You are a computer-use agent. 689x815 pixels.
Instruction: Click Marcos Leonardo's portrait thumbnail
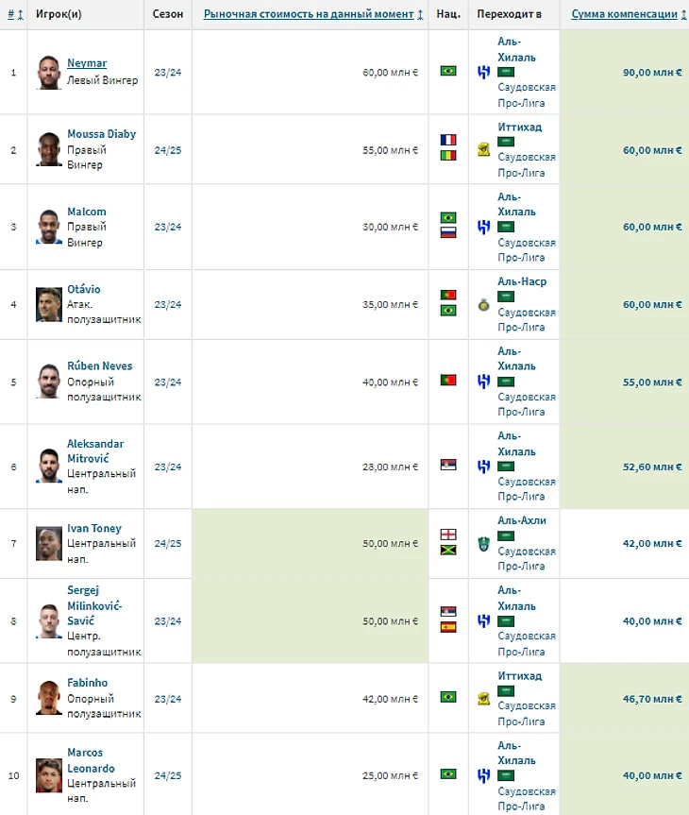49,775
